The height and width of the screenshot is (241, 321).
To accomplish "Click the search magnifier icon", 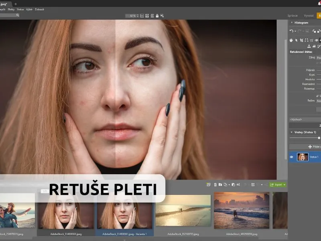I will 18,15.
